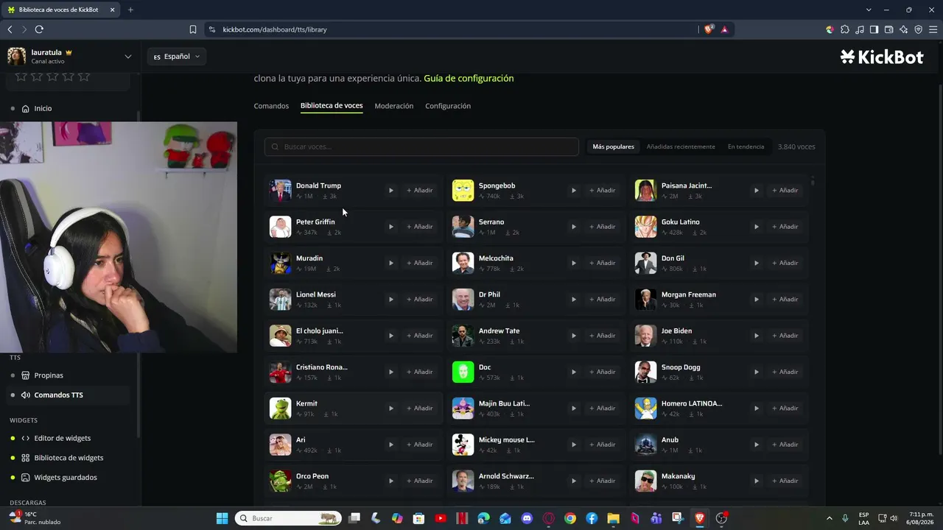Screen dimensions: 943x530
Task: Open the Español language dropdown
Action: click(x=177, y=57)
